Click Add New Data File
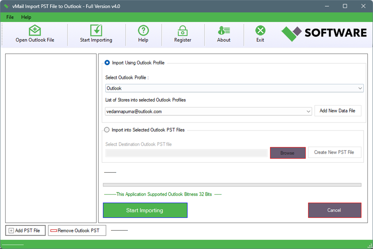The width and height of the screenshot is (373, 249). tap(338, 111)
